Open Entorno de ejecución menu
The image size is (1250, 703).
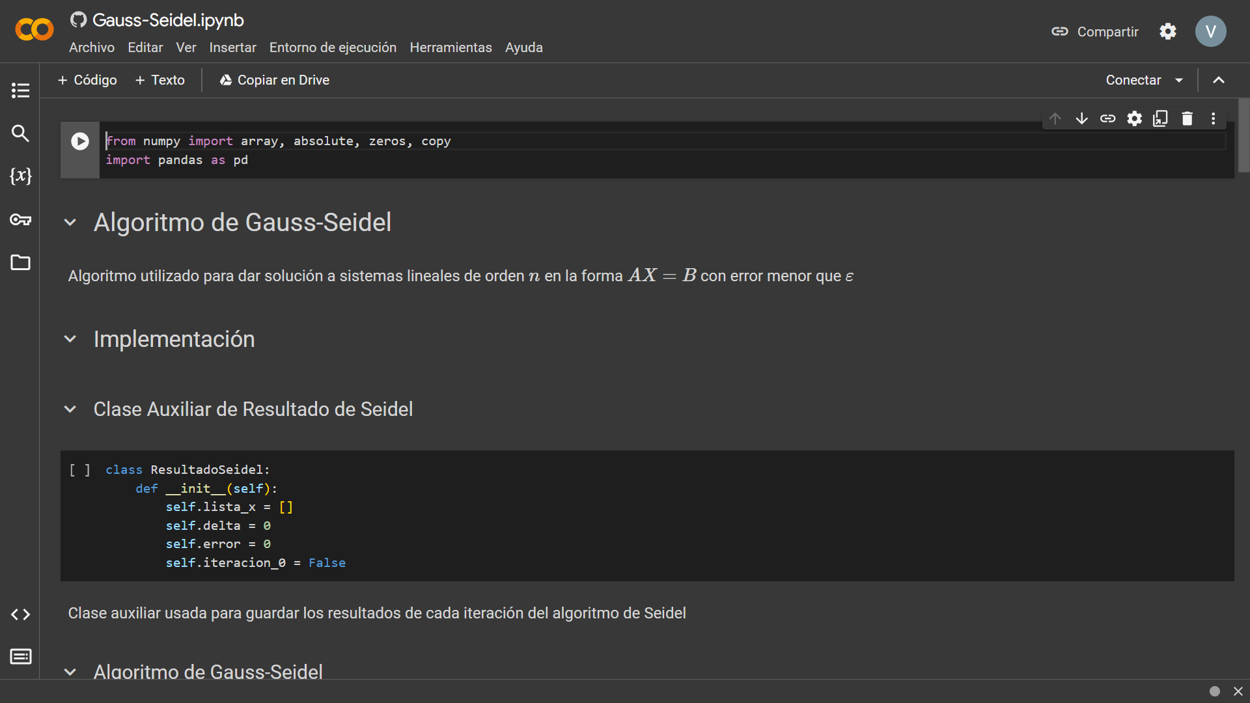pyautogui.click(x=333, y=48)
